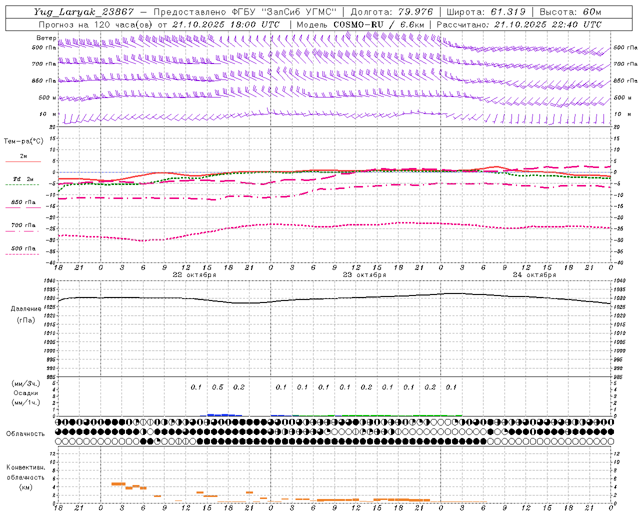Image resolution: width=640 pixels, height=512 pixels.
Task: Click the Td 2м dew point legend entry
Action: tap(23, 179)
